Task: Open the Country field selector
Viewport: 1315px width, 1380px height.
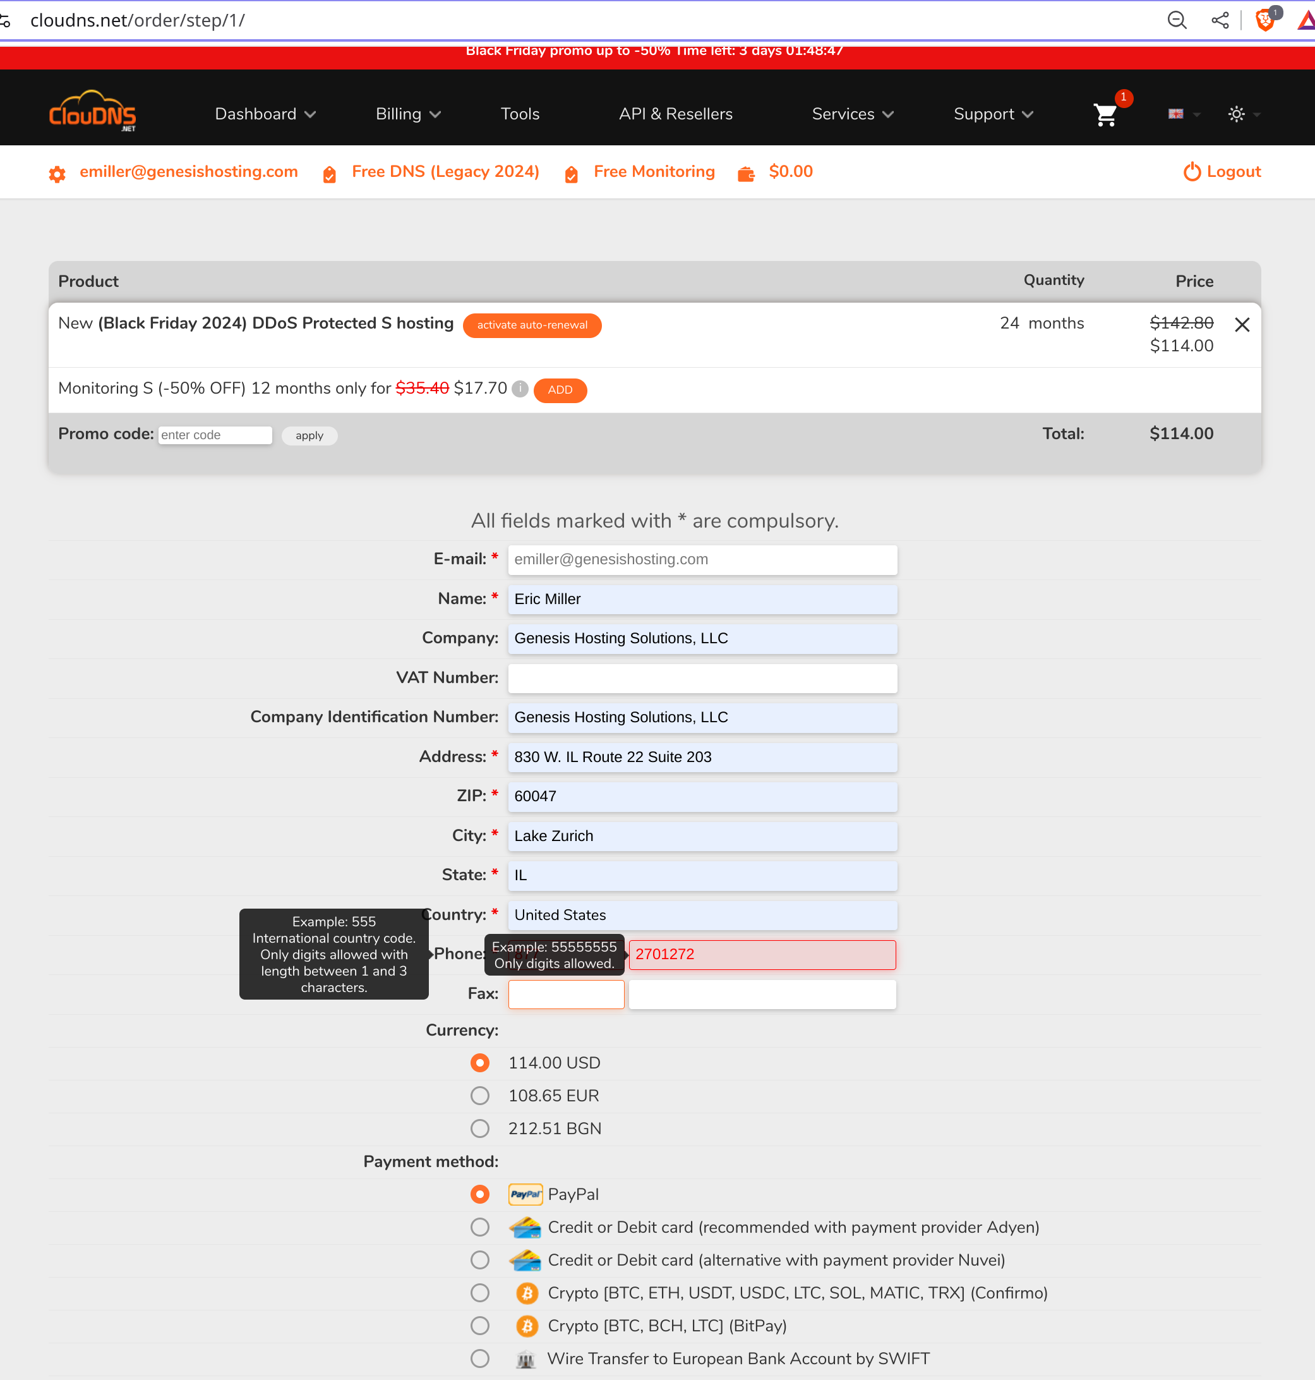Action: click(x=702, y=915)
